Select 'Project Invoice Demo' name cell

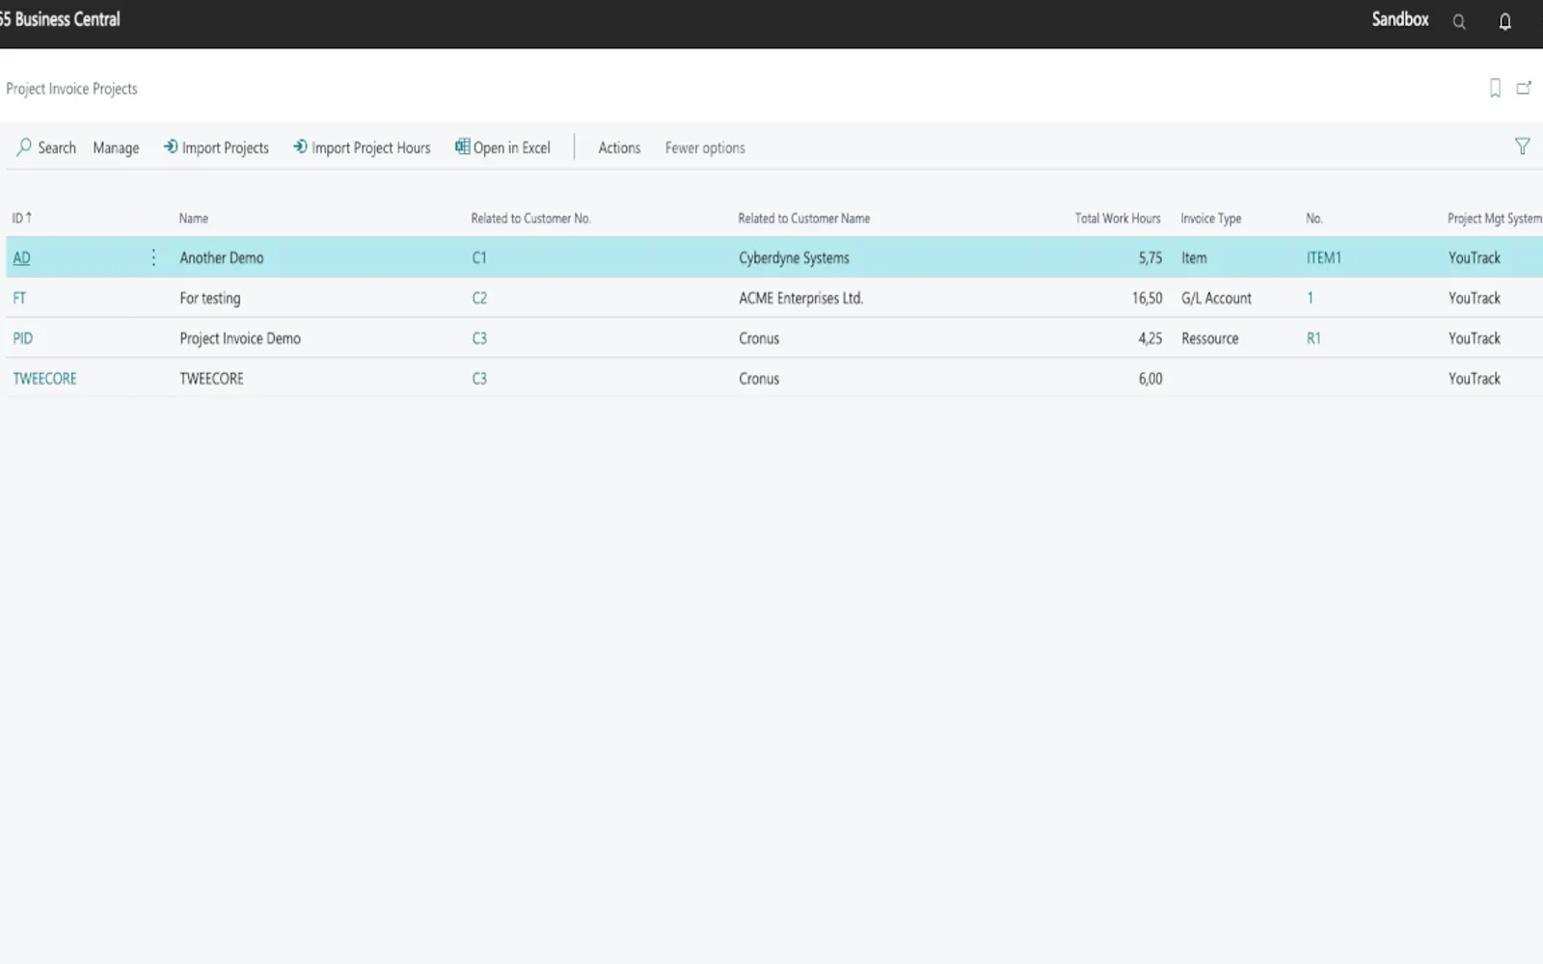click(x=240, y=338)
